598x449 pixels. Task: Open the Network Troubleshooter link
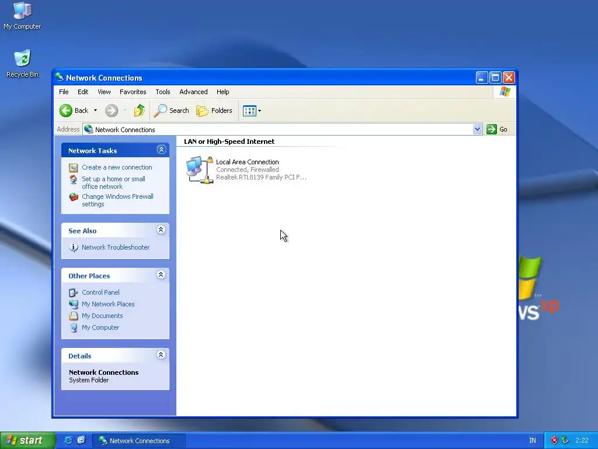[116, 247]
